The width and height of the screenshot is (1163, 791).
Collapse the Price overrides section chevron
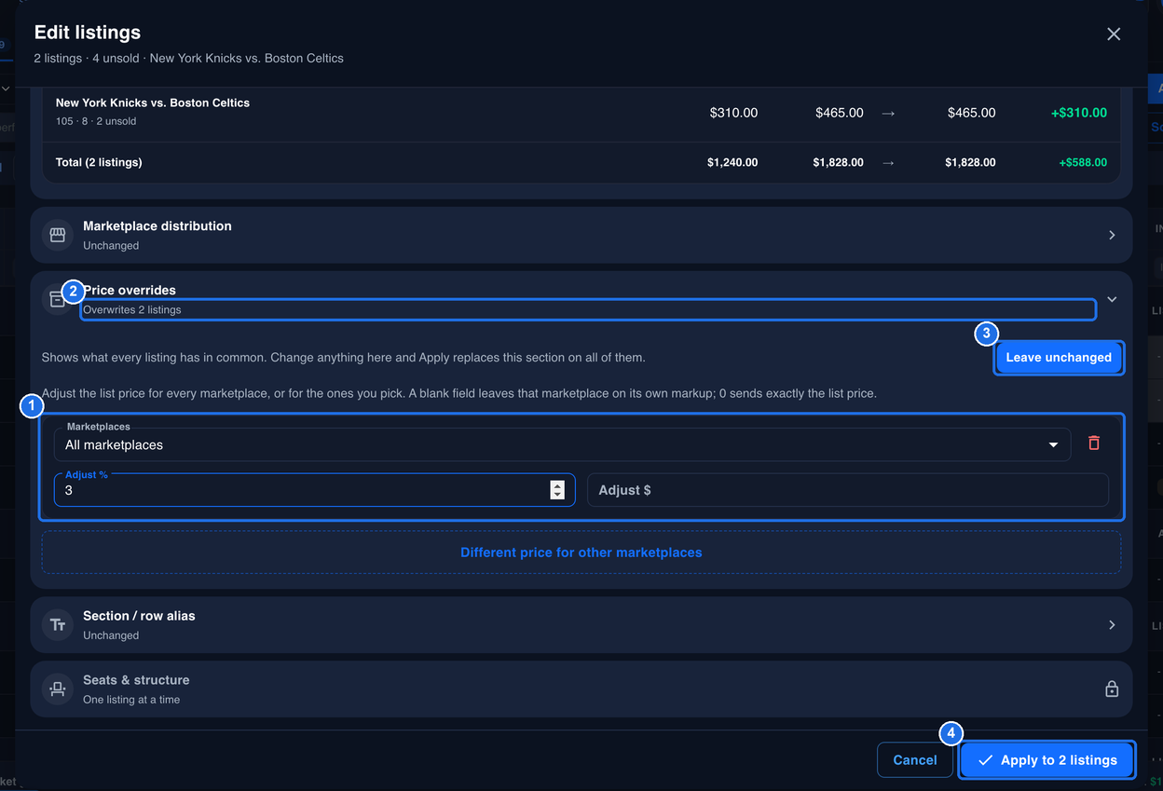(1112, 299)
